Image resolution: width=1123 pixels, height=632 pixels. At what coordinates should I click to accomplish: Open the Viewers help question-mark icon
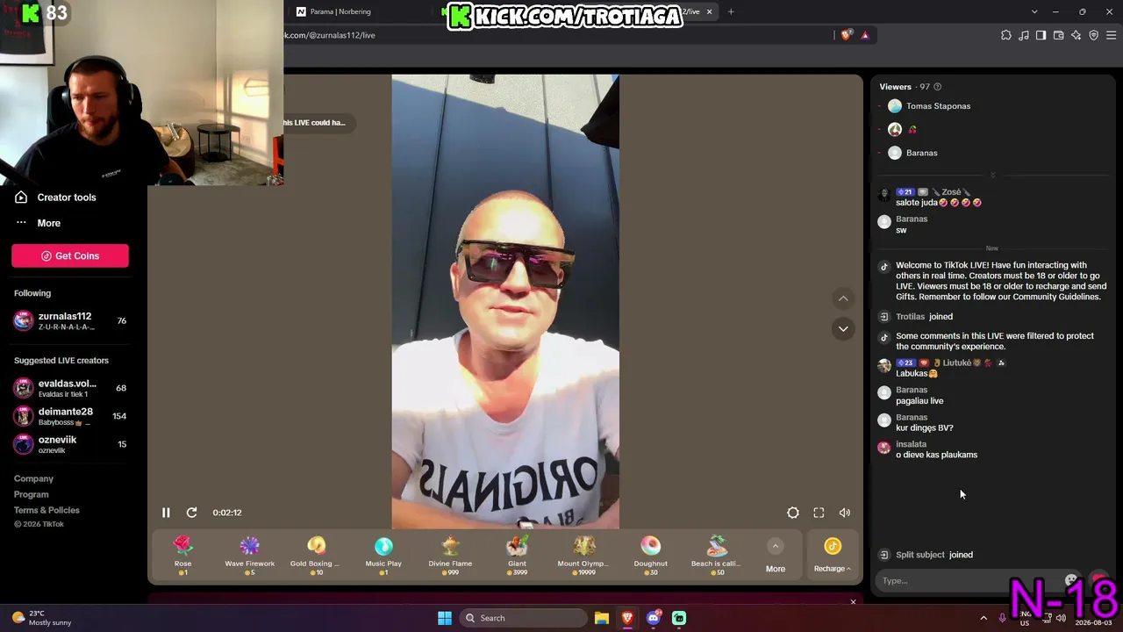coord(937,87)
